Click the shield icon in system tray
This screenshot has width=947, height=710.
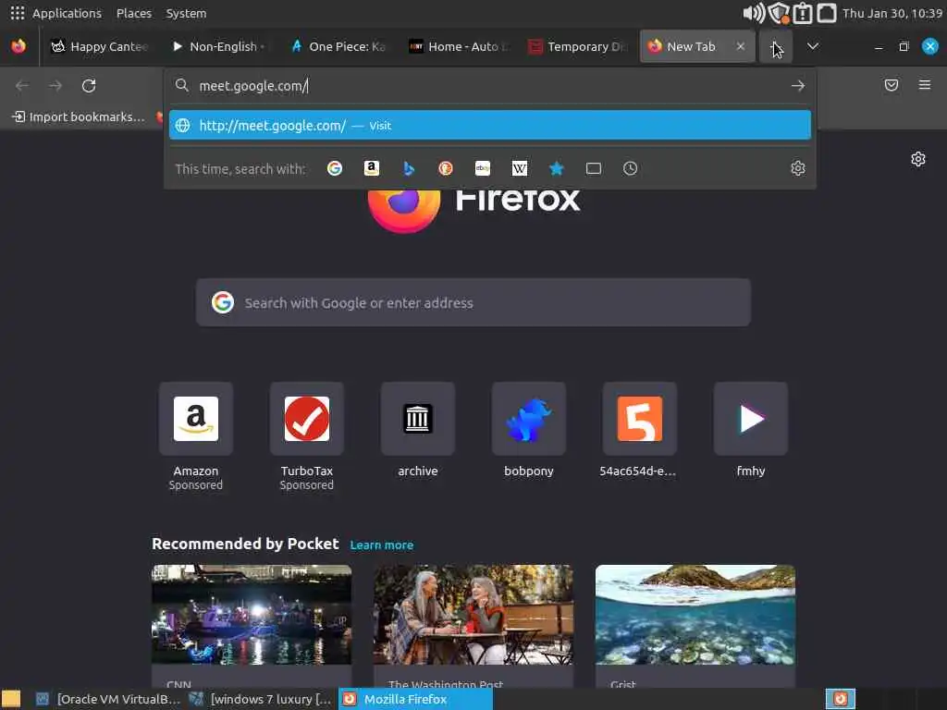pyautogui.click(x=779, y=13)
